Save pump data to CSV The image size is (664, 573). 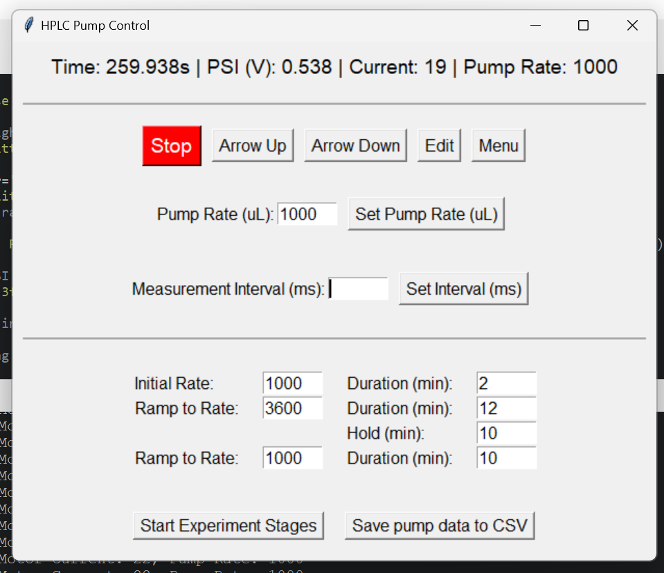[439, 525]
